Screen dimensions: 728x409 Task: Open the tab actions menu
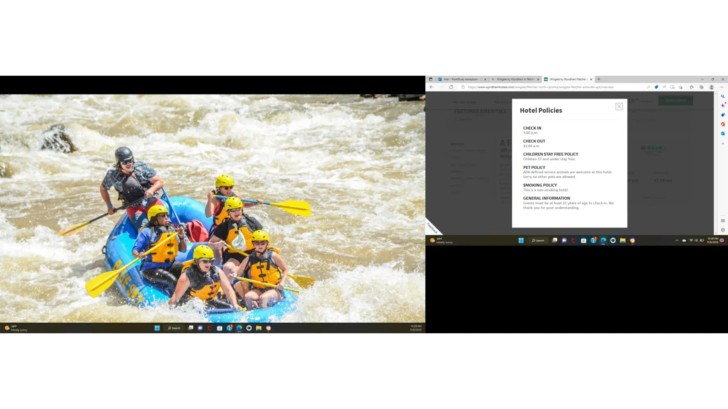point(430,79)
